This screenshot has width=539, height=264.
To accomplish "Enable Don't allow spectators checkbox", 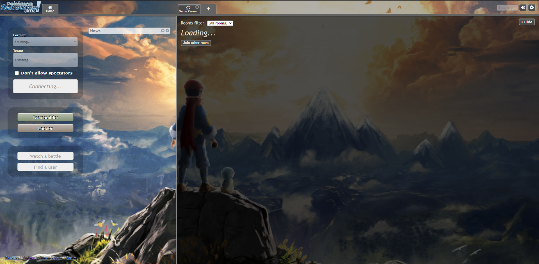I will pos(17,73).
